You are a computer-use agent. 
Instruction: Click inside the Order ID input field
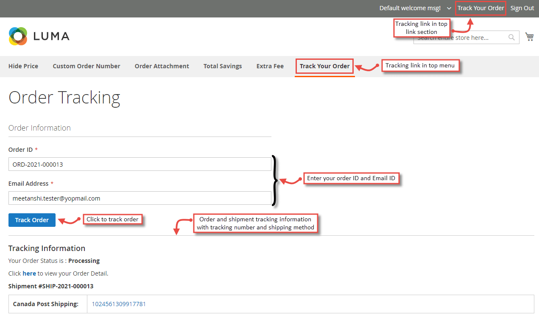pyautogui.click(x=140, y=164)
